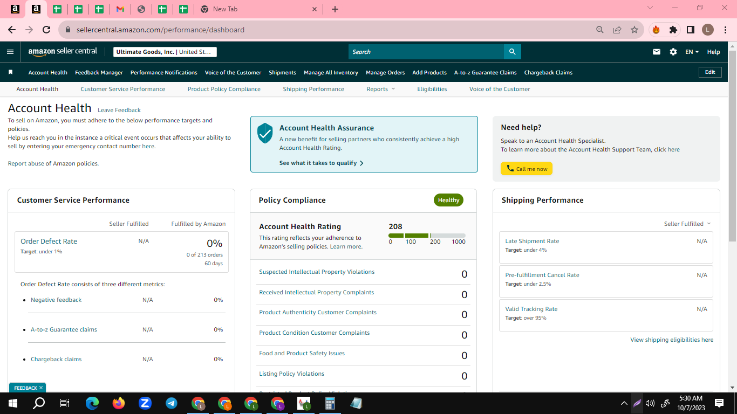Open Windows Start menu
737x414 pixels.
(13, 403)
